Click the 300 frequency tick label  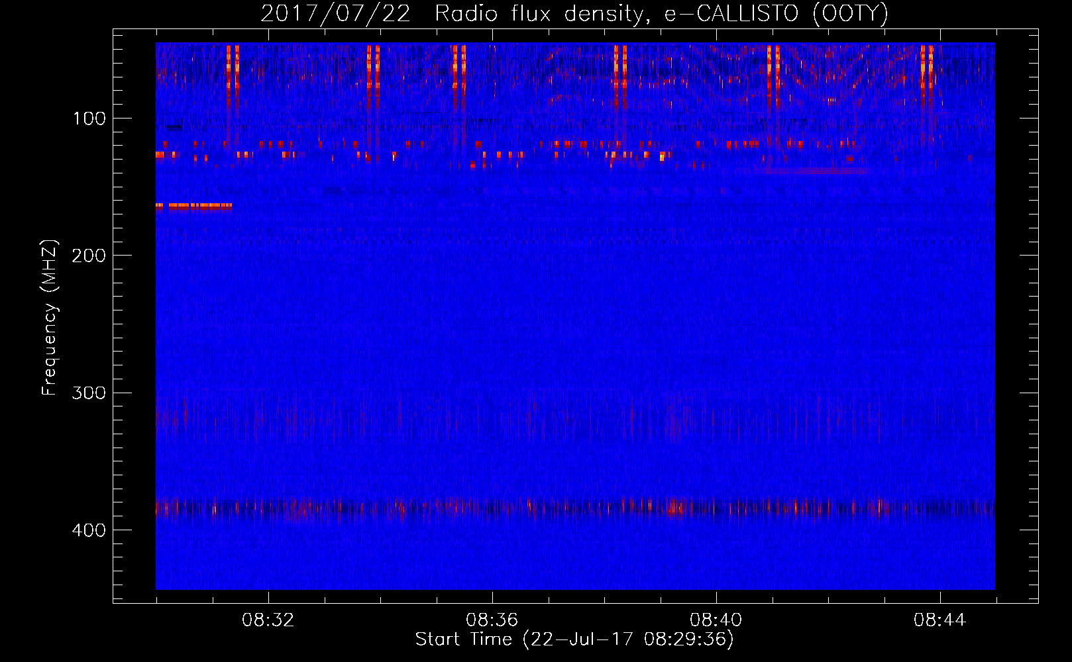coord(89,393)
